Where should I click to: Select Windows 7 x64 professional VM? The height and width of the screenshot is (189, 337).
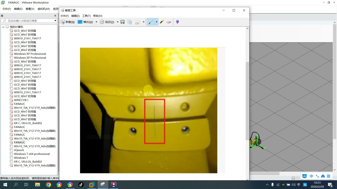[32, 154]
